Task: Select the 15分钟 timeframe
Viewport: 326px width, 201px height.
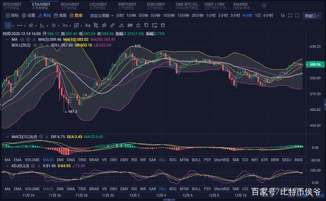Action: 183,16
